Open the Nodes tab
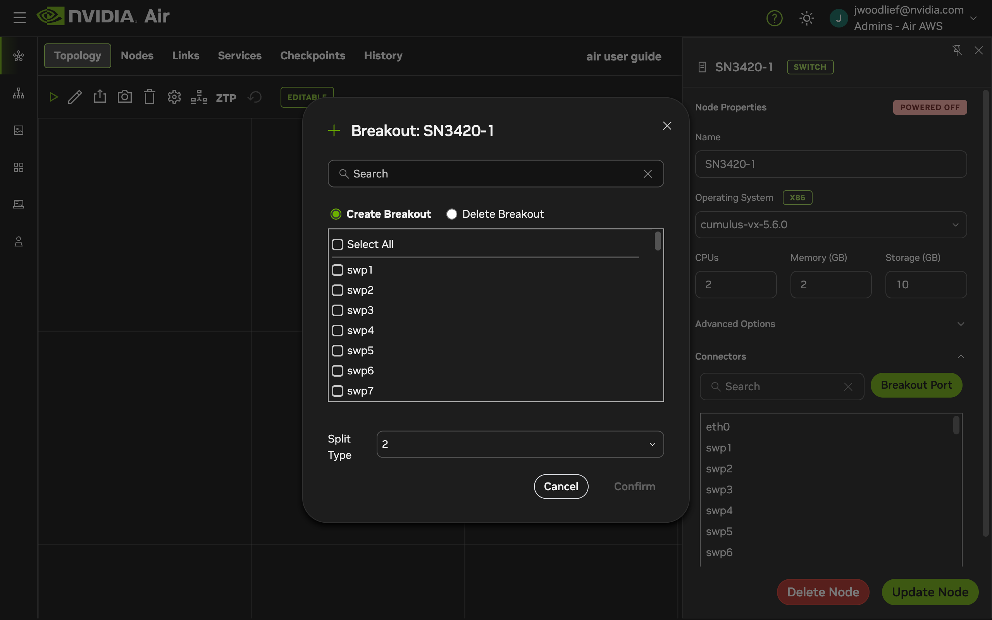 136,55
